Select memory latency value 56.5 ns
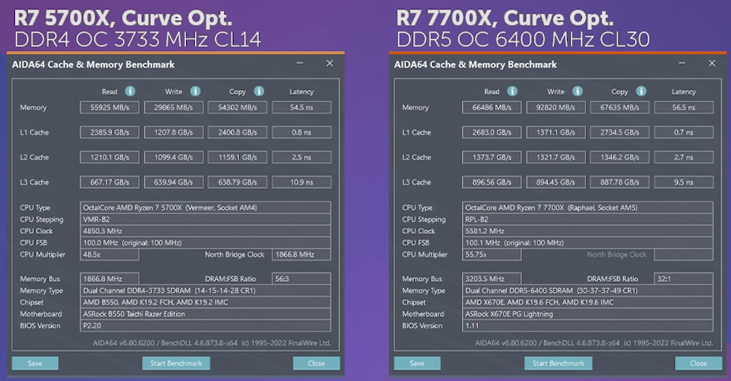The height and width of the screenshot is (381, 731). pyautogui.click(x=684, y=108)
